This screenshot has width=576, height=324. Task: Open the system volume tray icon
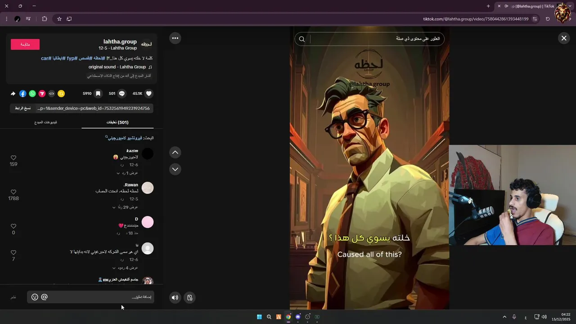click(544, 317)
